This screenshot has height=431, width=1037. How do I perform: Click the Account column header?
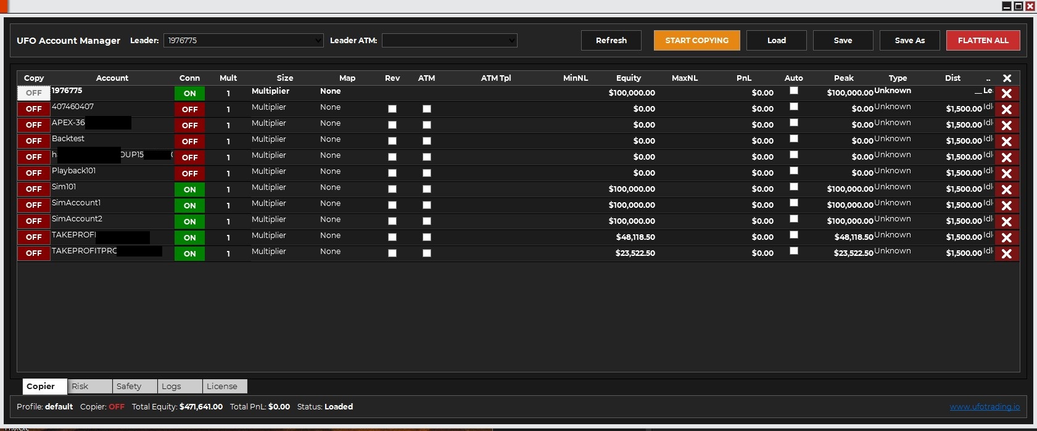pos(112,78)
